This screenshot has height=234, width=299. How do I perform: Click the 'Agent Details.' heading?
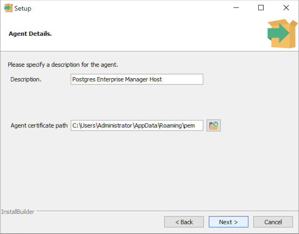click(x=30, y=34)
